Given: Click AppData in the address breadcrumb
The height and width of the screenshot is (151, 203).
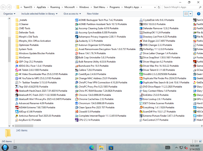Looking at the screenshot, I should point(41,7).
